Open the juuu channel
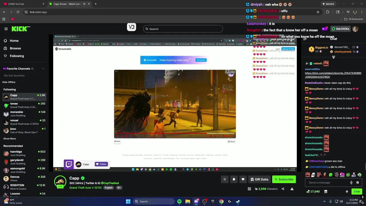Image resolution: width=366 pixels, height=206 pixels. (24, 130)
